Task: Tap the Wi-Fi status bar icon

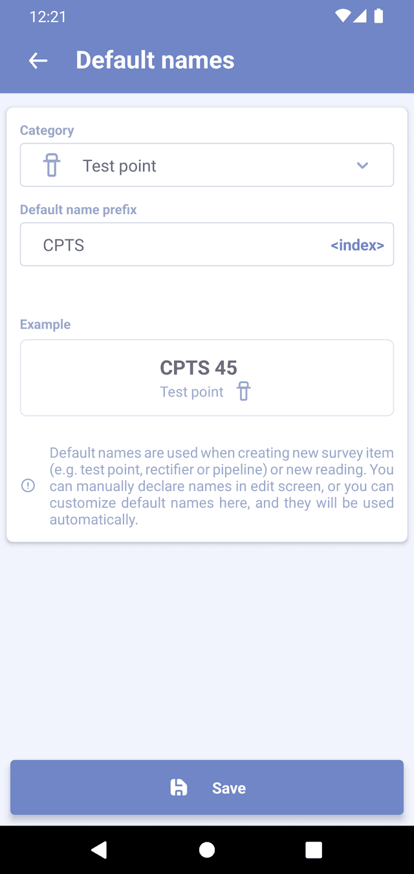Action: (x=343, y=16)
